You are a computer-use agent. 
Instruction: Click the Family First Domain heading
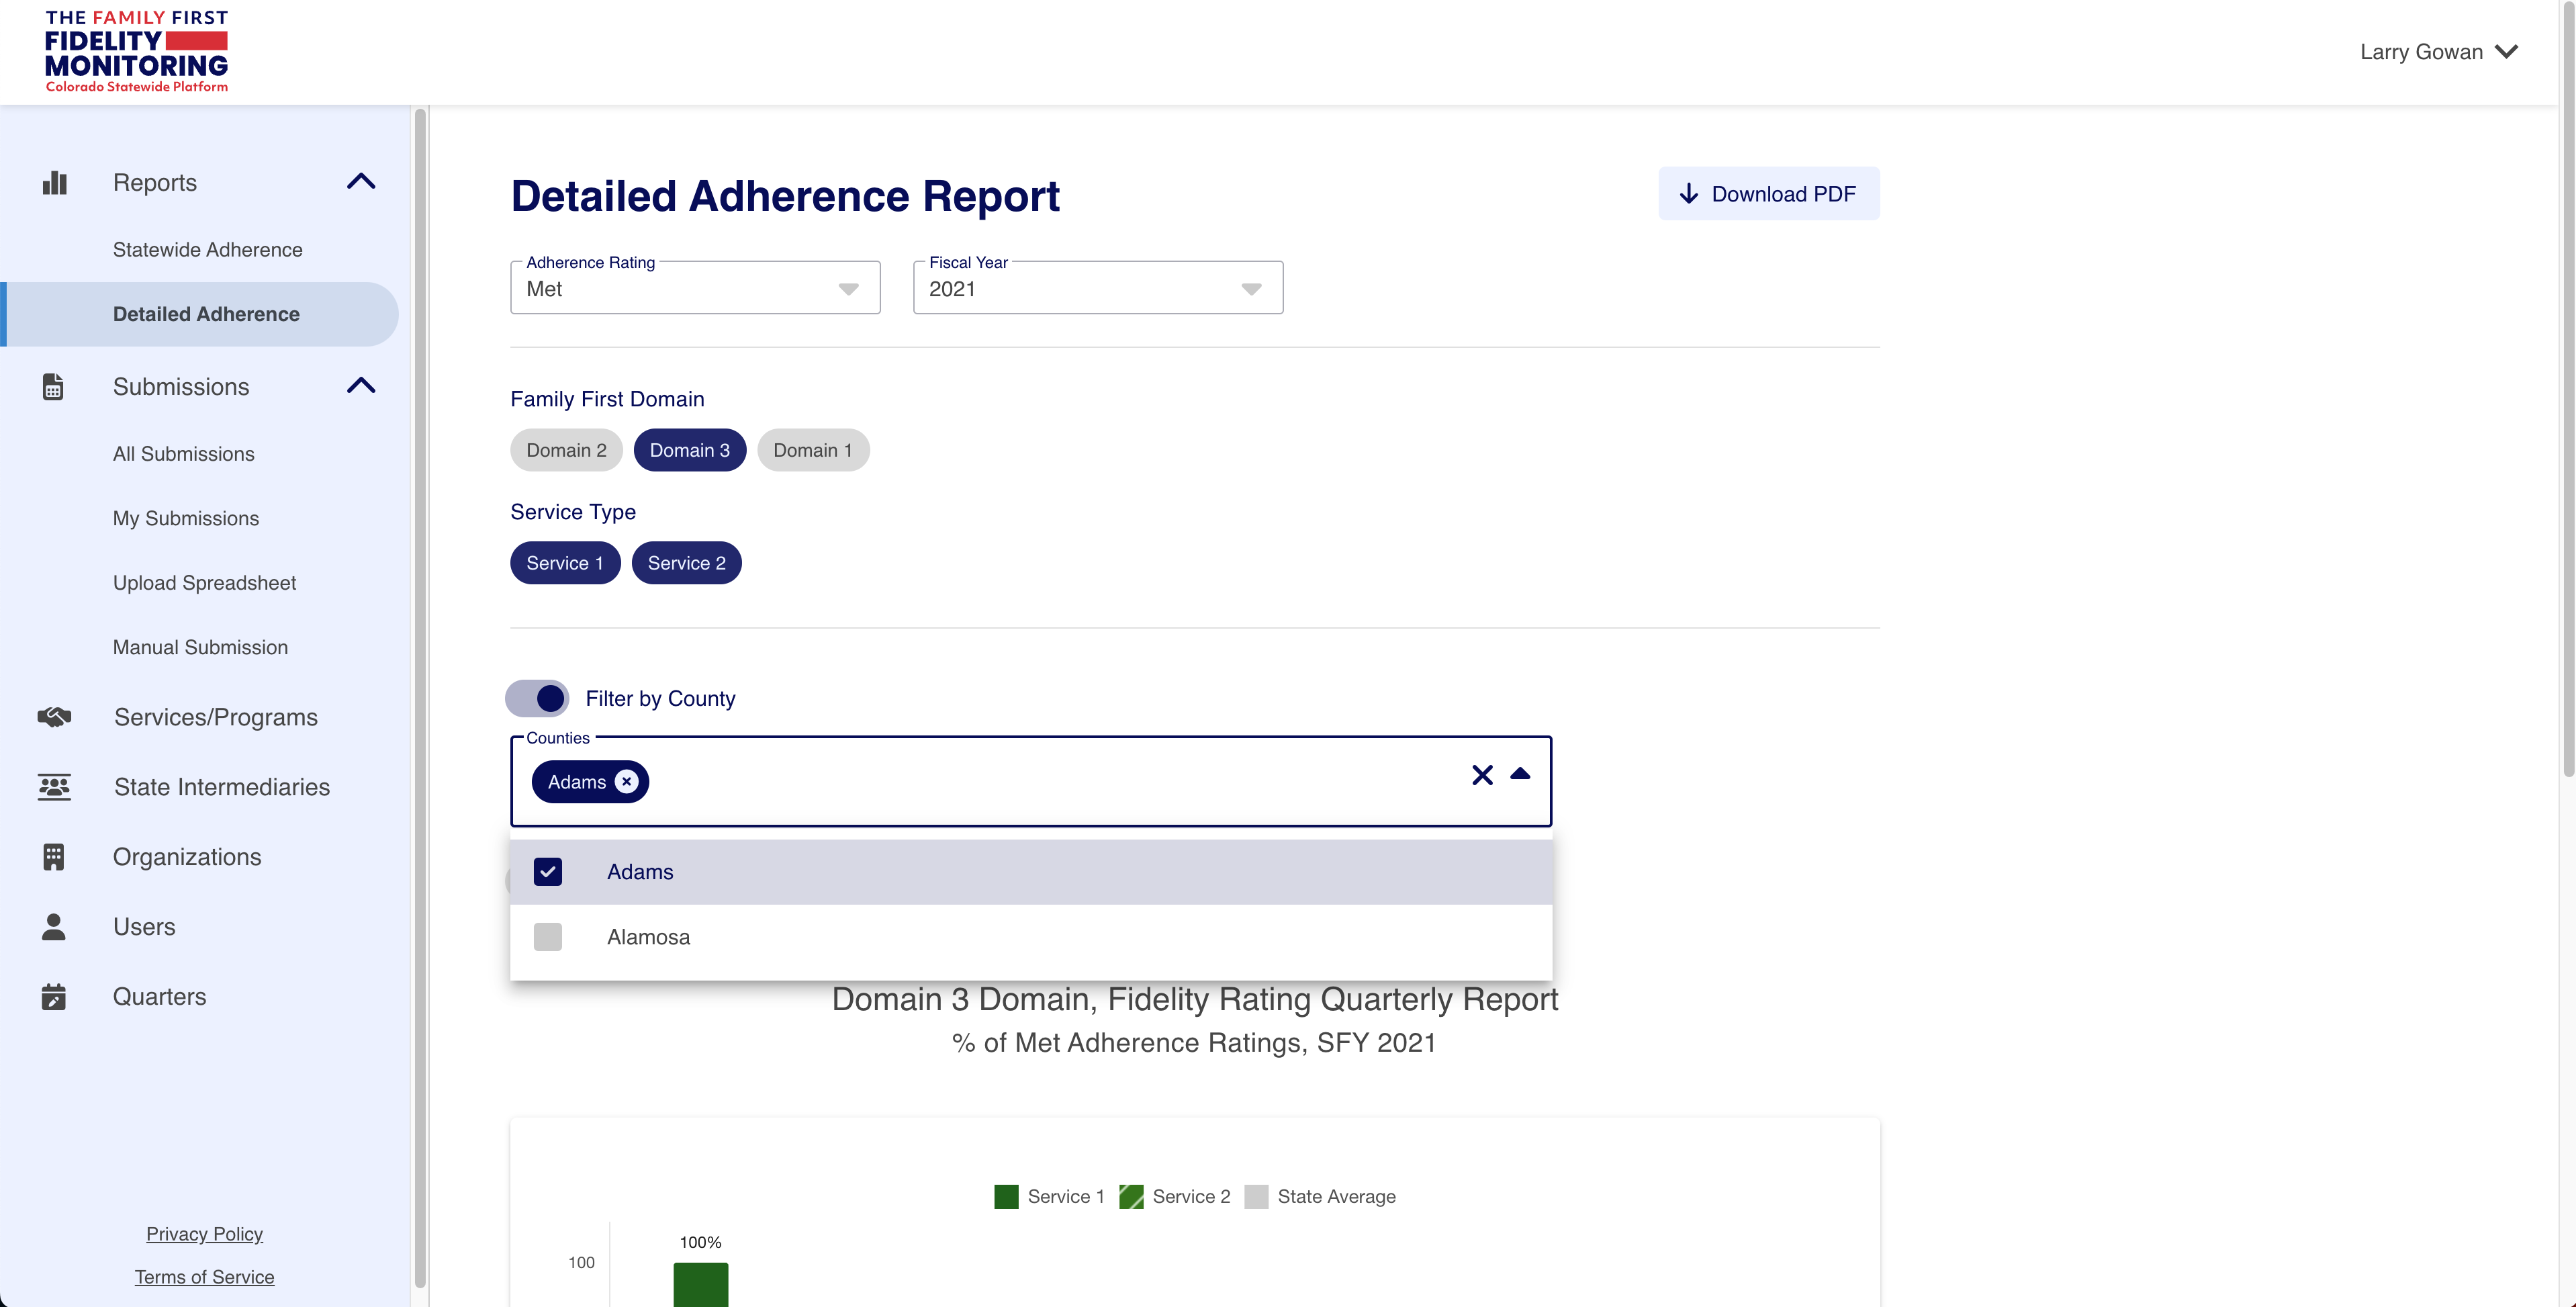click(607, 399)
